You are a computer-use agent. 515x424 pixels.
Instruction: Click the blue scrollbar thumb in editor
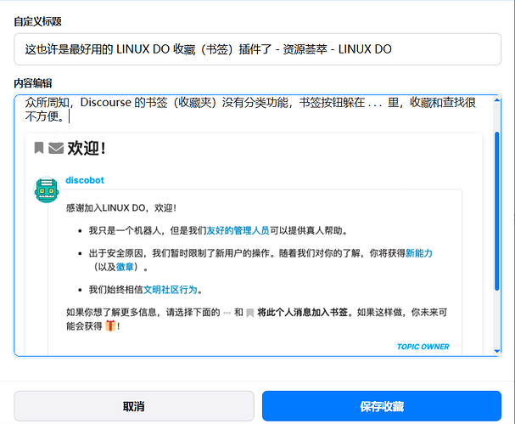click(x=497, y=212)
